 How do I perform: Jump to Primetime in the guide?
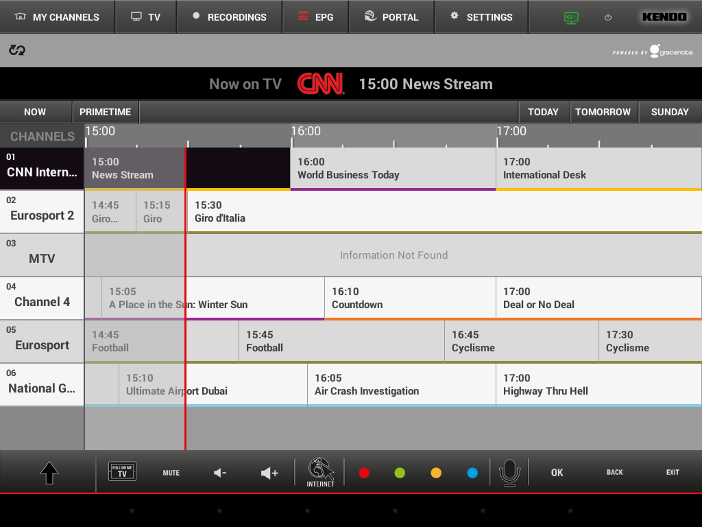pyautogui.click(x=106, y=112)
